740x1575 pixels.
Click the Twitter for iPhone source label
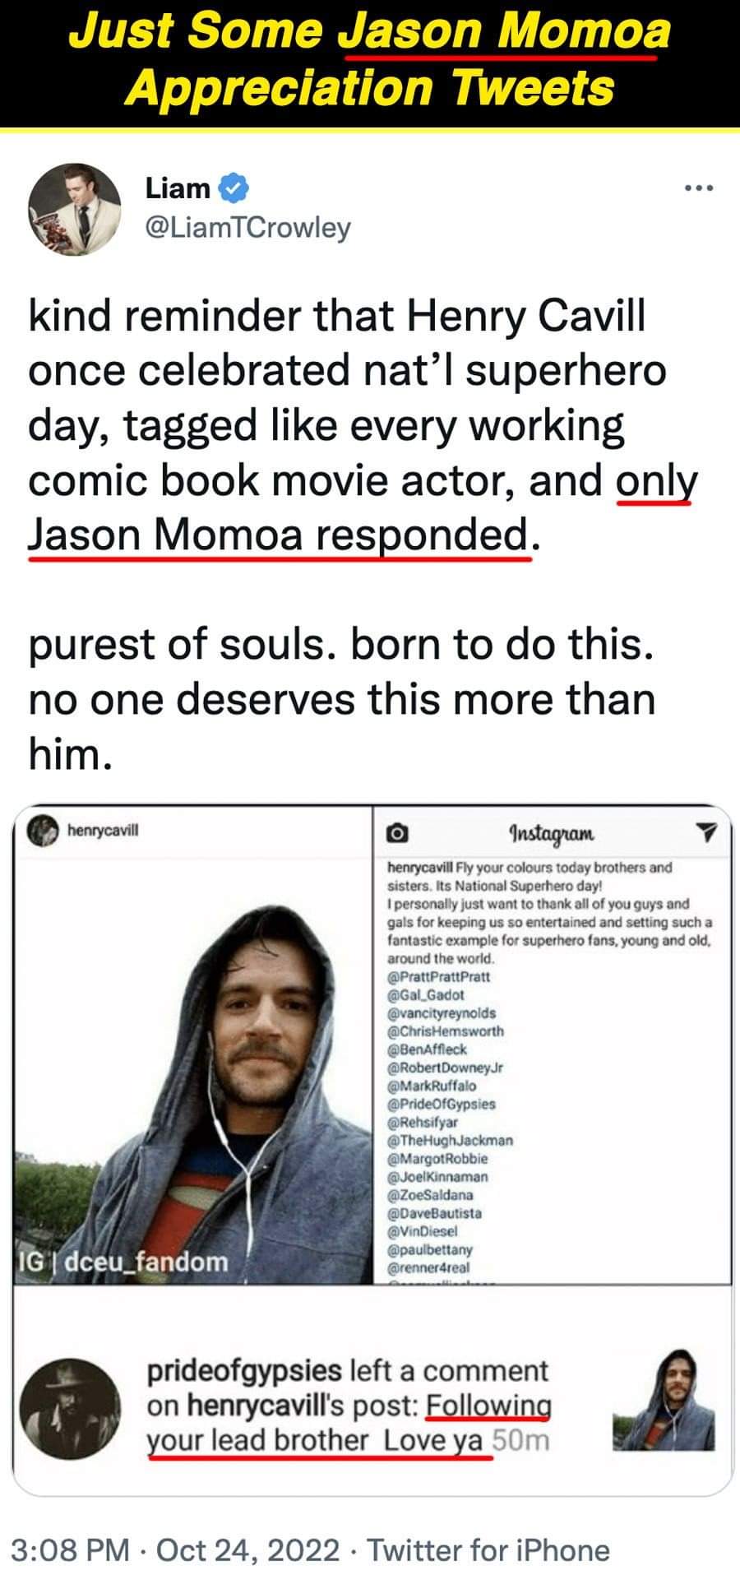coord(488,1550)
